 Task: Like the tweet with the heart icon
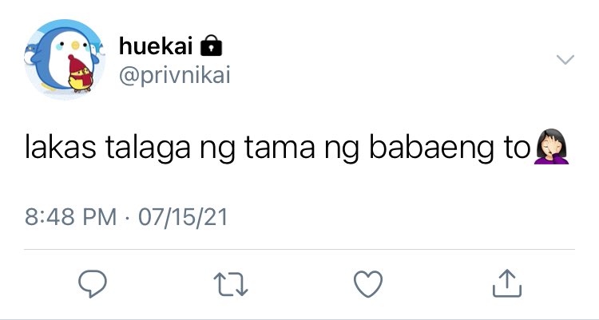point(368,284)
